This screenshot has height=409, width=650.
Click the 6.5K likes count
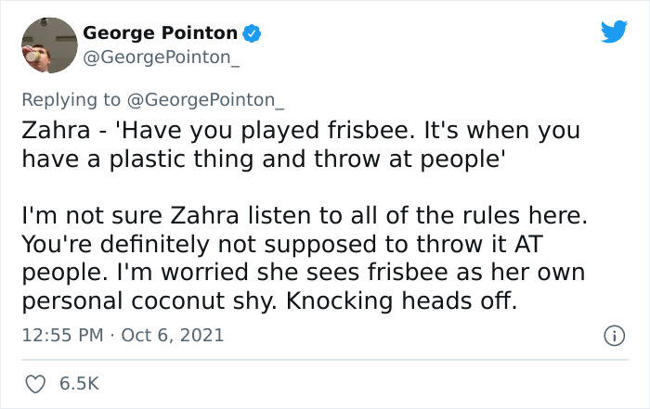pyautogui.click(x=79, y=382)
